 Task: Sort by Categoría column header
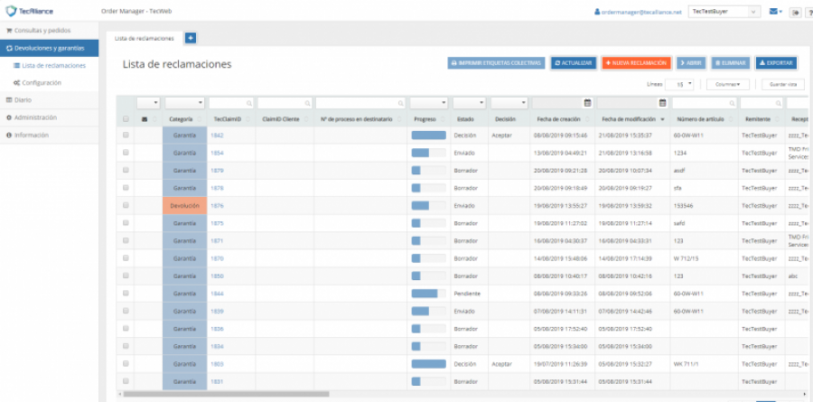[x=181, y=119]
